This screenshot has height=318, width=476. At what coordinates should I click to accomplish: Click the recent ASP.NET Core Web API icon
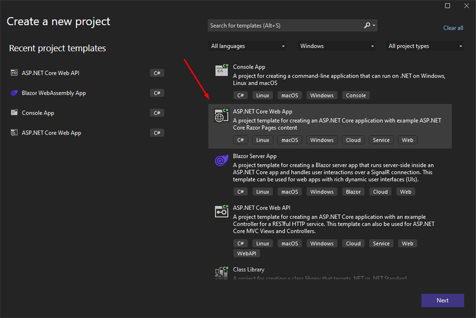(x=14, y=73)
